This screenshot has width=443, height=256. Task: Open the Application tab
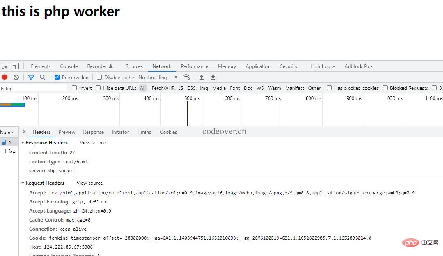(258, 66)
